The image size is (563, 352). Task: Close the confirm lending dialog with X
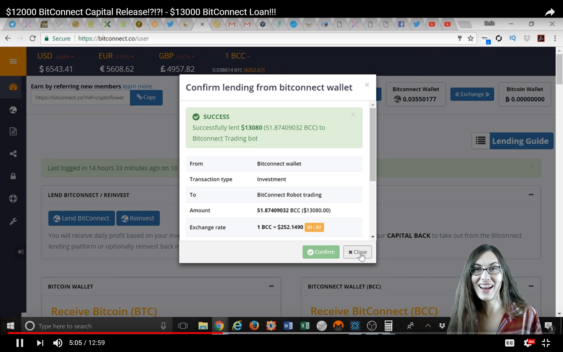367,85
